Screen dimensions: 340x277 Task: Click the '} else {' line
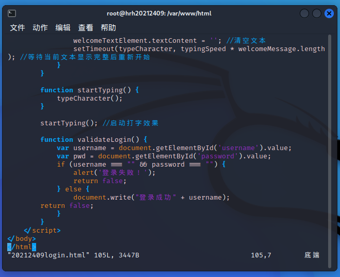73,189
